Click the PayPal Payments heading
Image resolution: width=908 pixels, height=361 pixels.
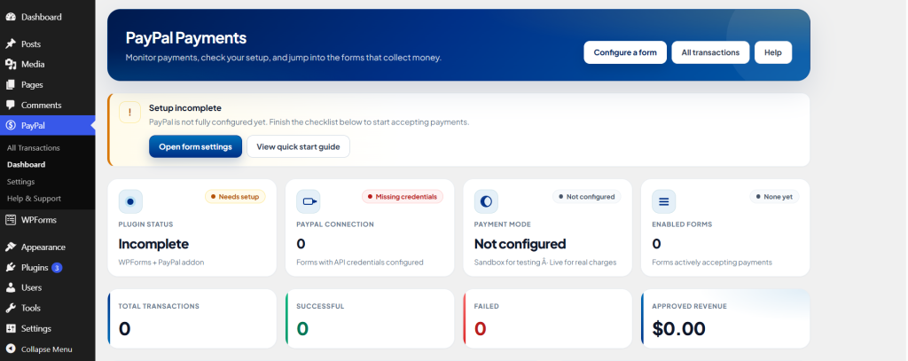(x=186, y=38)
